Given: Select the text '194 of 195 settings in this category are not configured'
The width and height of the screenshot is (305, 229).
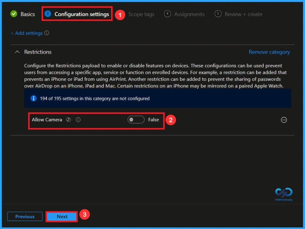Looking at the screenshot, I should (95, 99).
